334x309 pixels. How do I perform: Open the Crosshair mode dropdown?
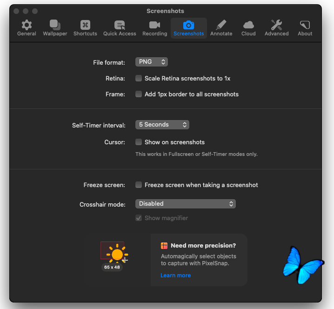[x=186, y=204]
